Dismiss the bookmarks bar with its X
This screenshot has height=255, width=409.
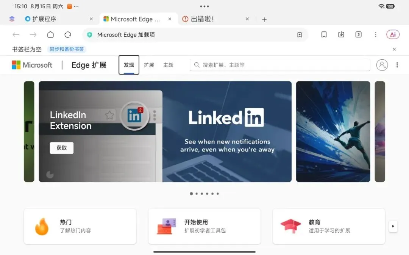394,49
